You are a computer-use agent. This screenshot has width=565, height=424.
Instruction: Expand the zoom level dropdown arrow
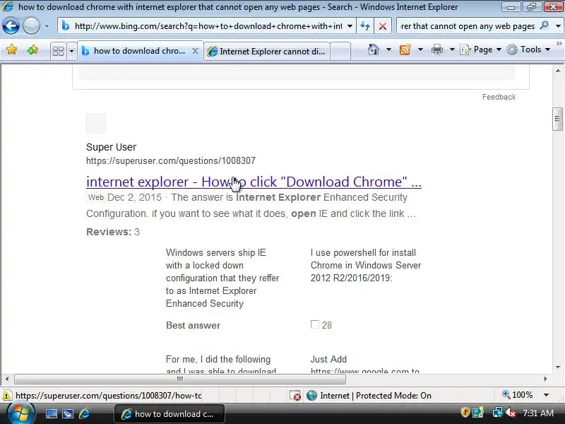coord(546,395)
